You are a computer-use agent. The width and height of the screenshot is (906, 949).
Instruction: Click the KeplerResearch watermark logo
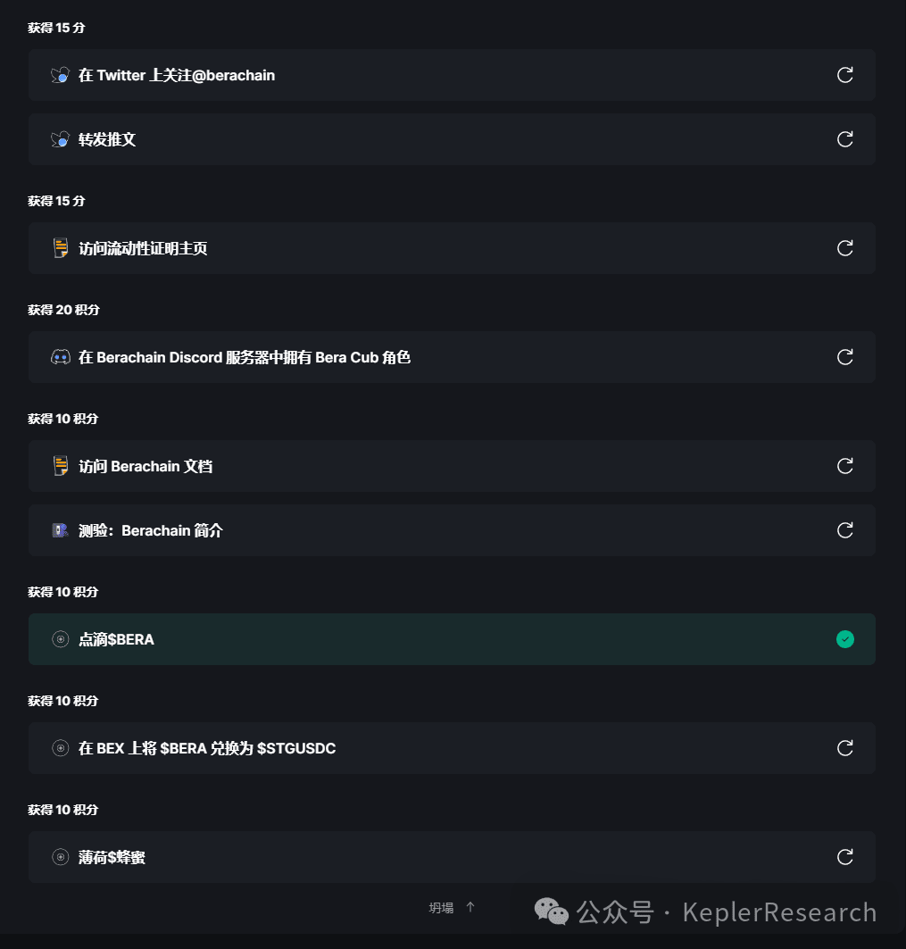(552, 912)
